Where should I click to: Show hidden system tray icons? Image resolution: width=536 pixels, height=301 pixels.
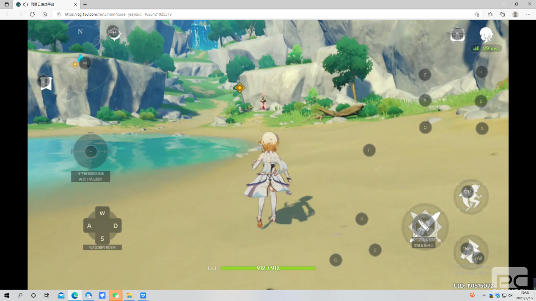[484, 296]
